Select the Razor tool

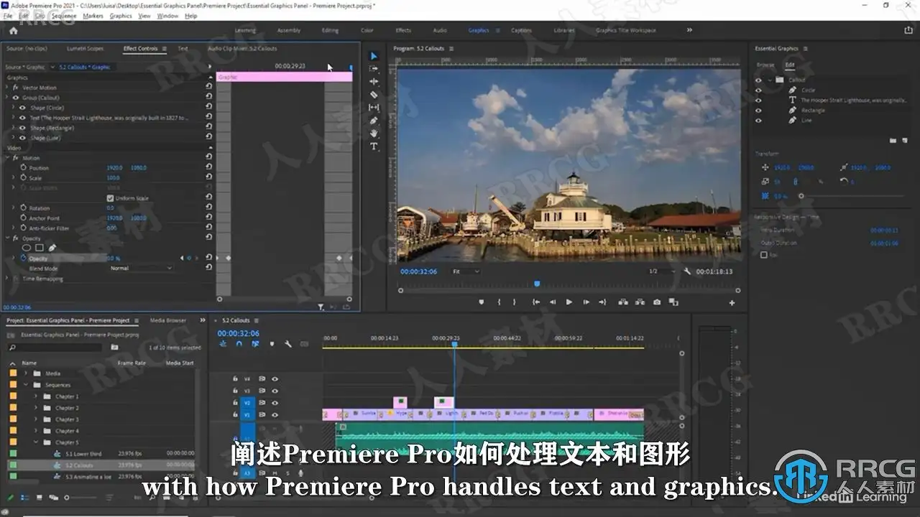(x=374, y=95)
